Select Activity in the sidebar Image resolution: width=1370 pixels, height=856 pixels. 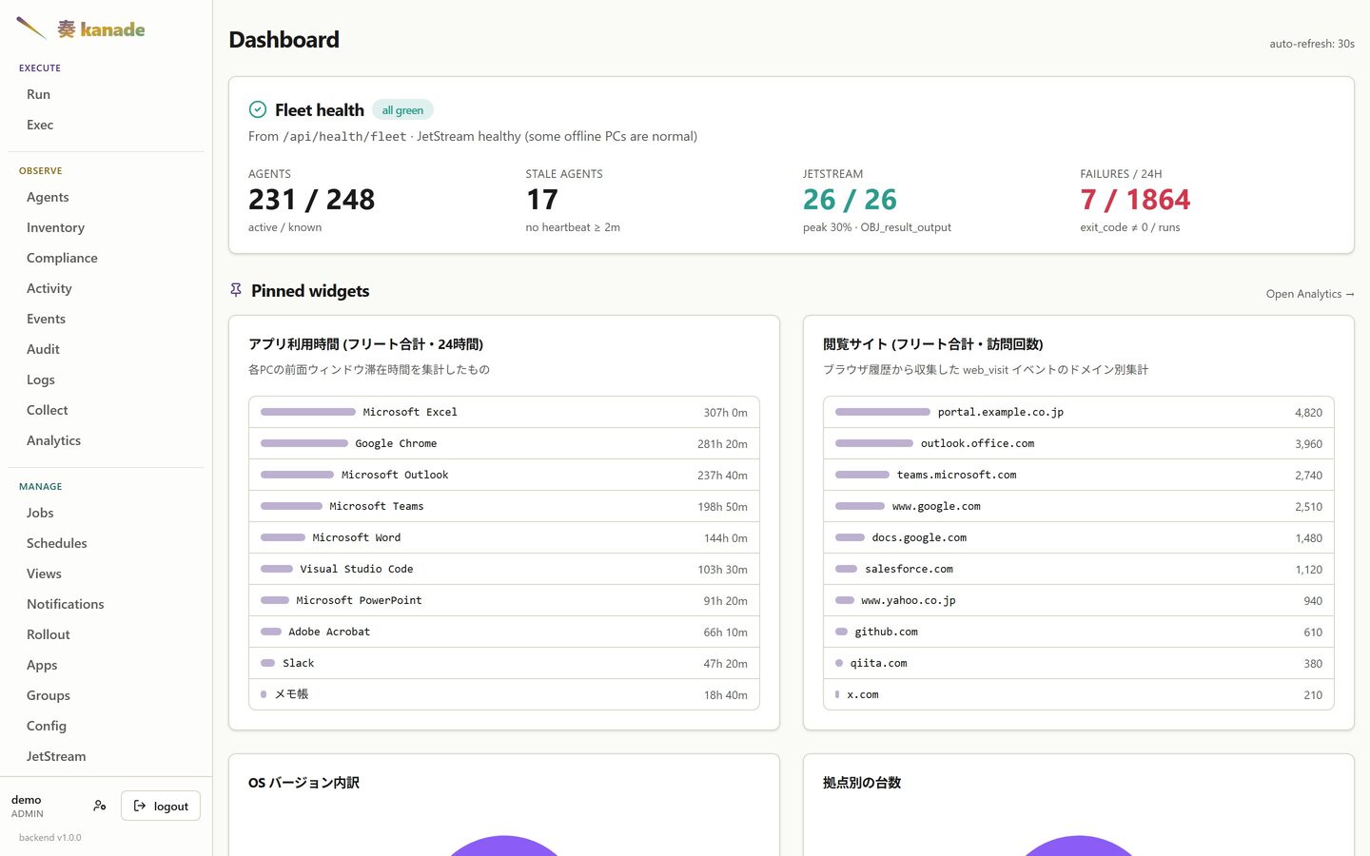click(106, 288)
